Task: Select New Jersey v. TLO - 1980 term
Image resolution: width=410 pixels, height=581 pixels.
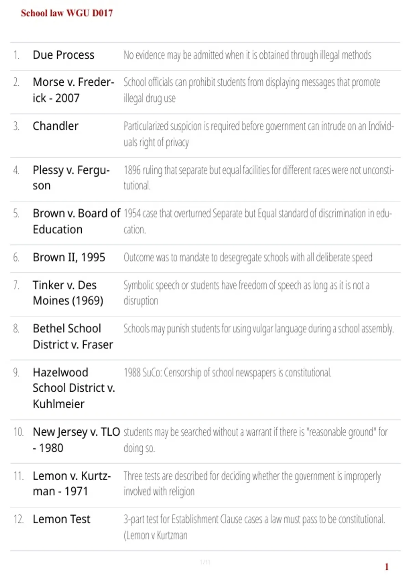Action: 77,440
